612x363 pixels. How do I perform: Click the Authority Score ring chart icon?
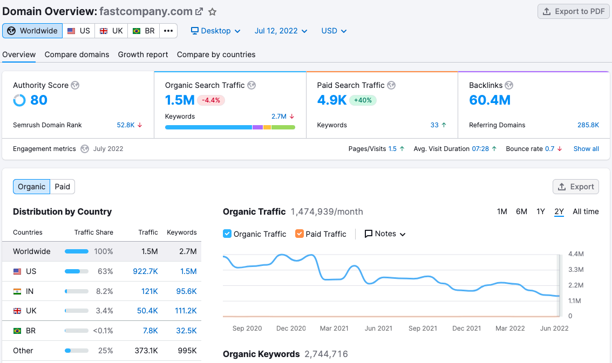point(19,100)
